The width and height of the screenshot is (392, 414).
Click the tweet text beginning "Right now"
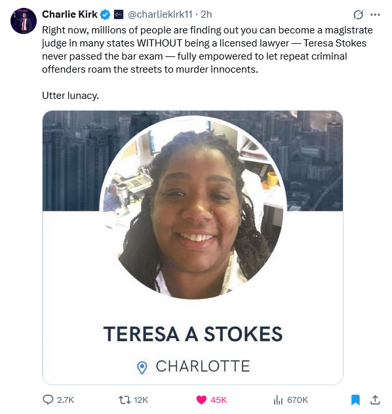coord(207,50)
